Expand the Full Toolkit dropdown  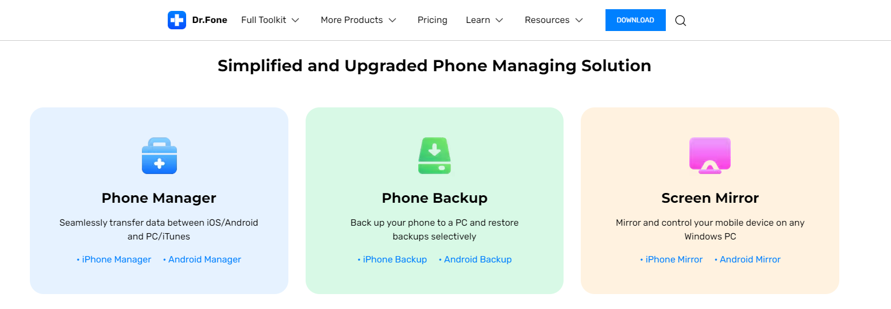(x=271, y=20)
